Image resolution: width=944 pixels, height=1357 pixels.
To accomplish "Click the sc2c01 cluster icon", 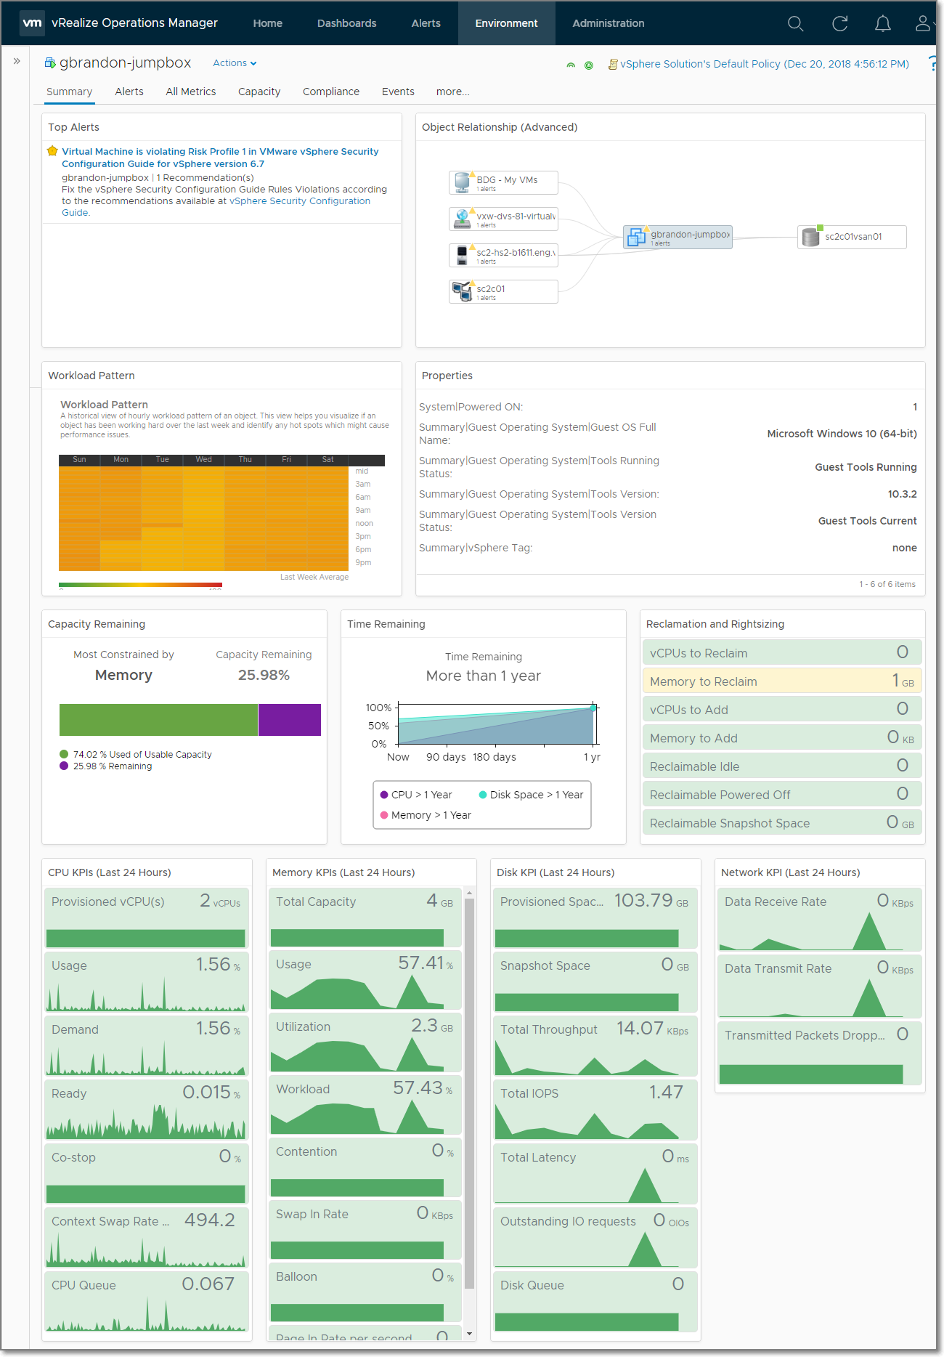I will [462, 291].
